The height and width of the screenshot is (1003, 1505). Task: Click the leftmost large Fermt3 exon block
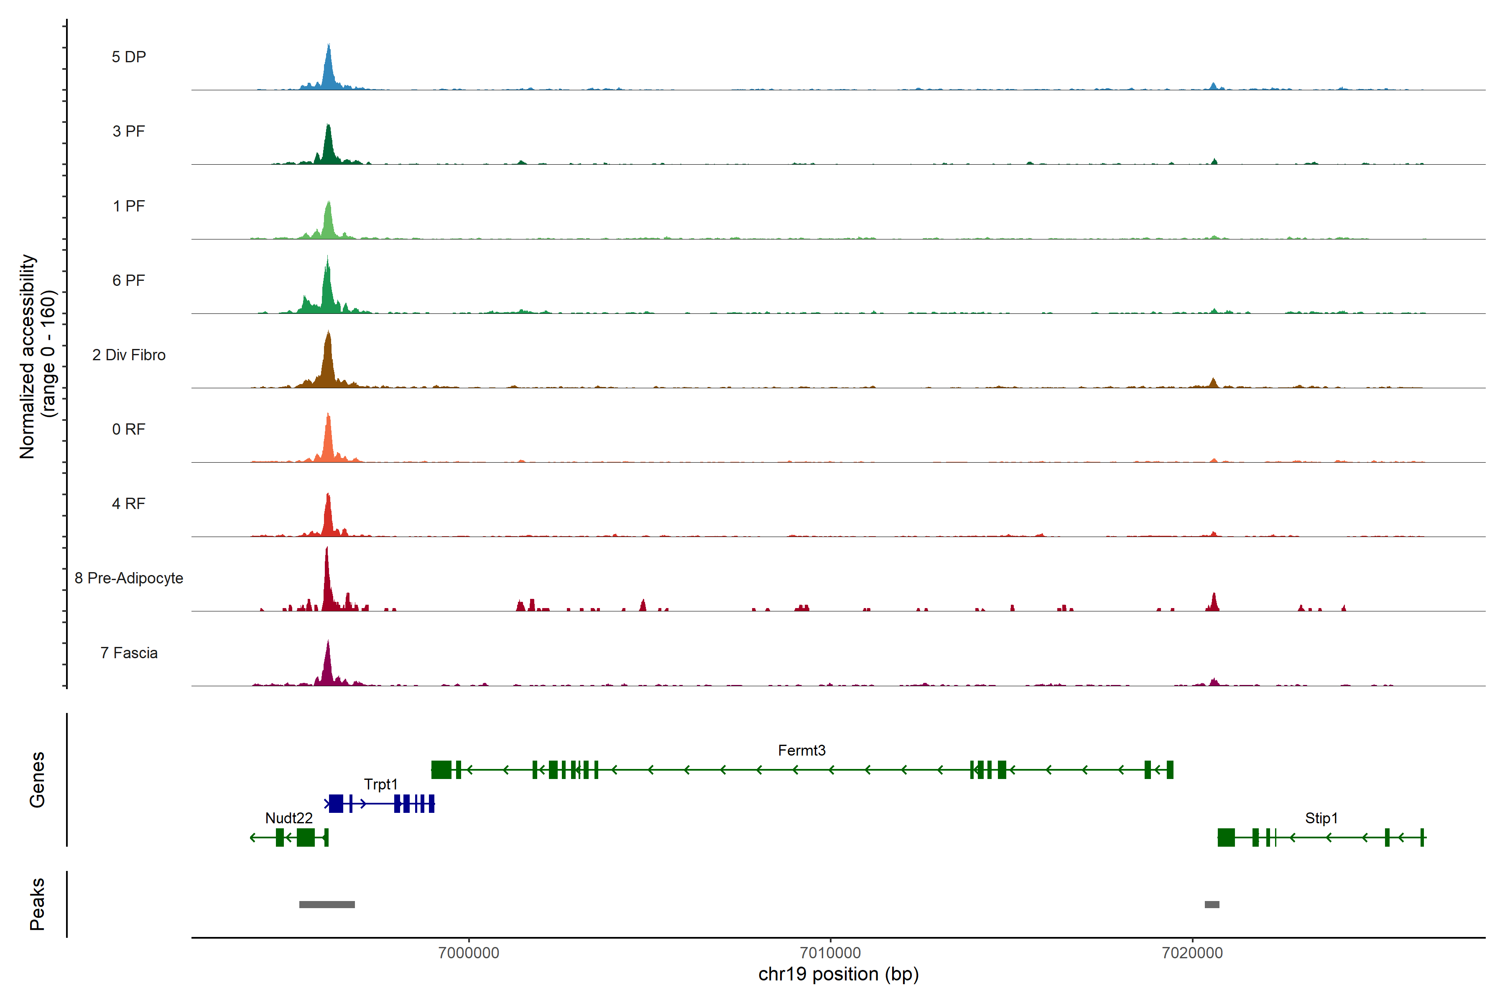[x=441, y=769]
